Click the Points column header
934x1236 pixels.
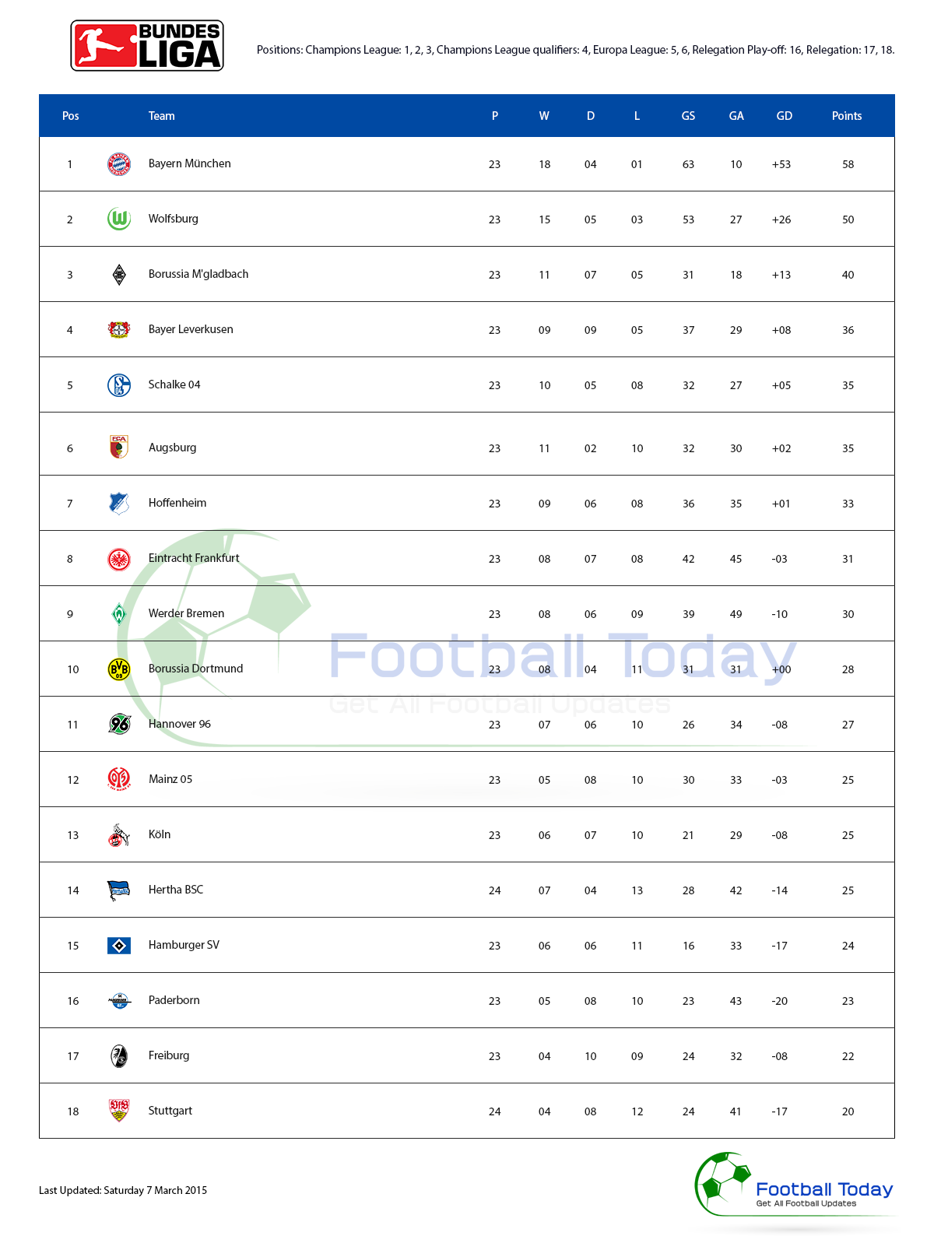[x=846, y=116]
